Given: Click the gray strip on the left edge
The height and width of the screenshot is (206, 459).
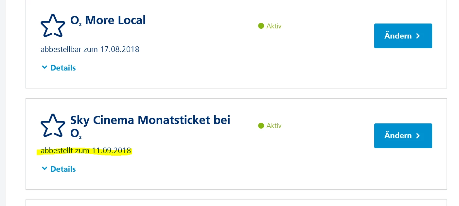Looking at the screenshot, I should [3, 103].
